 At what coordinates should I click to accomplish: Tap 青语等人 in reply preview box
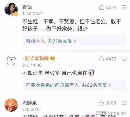click(x=35, y=41)
